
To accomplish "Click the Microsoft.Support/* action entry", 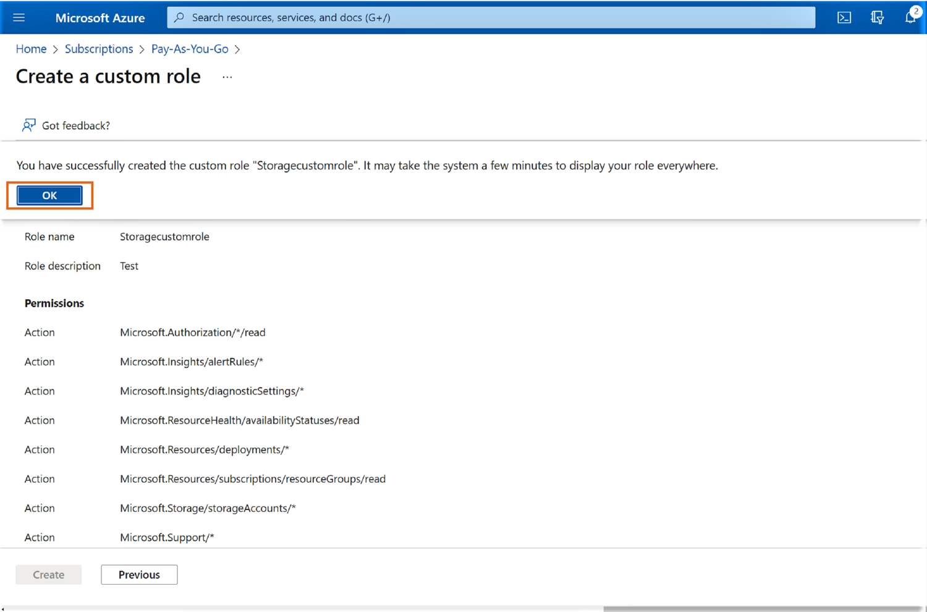I will pyautogui.click(x=167, y=537).
